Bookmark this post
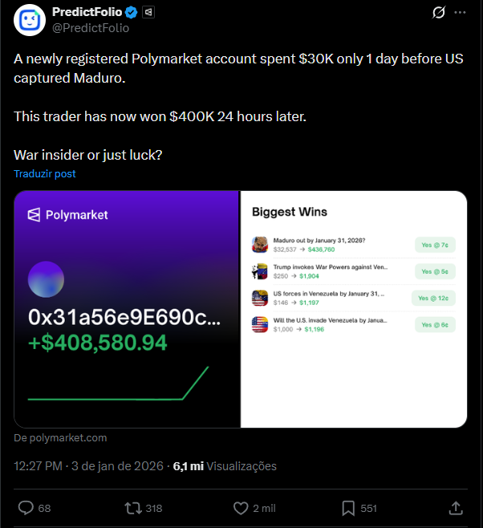Viewport: 483px width, 528px height. 349,508
